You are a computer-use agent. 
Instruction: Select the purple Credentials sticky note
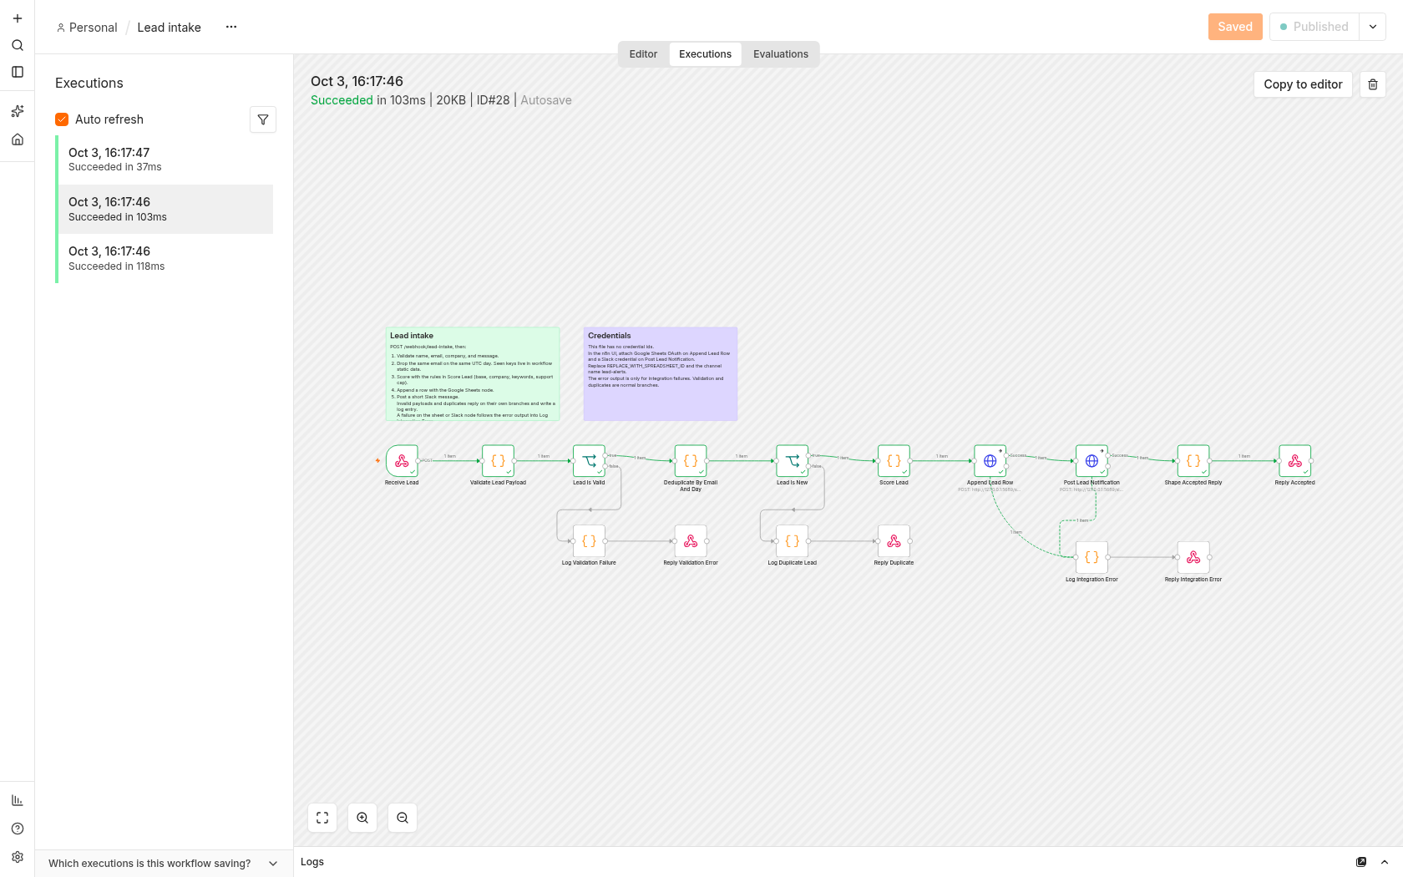pos(661,373)
